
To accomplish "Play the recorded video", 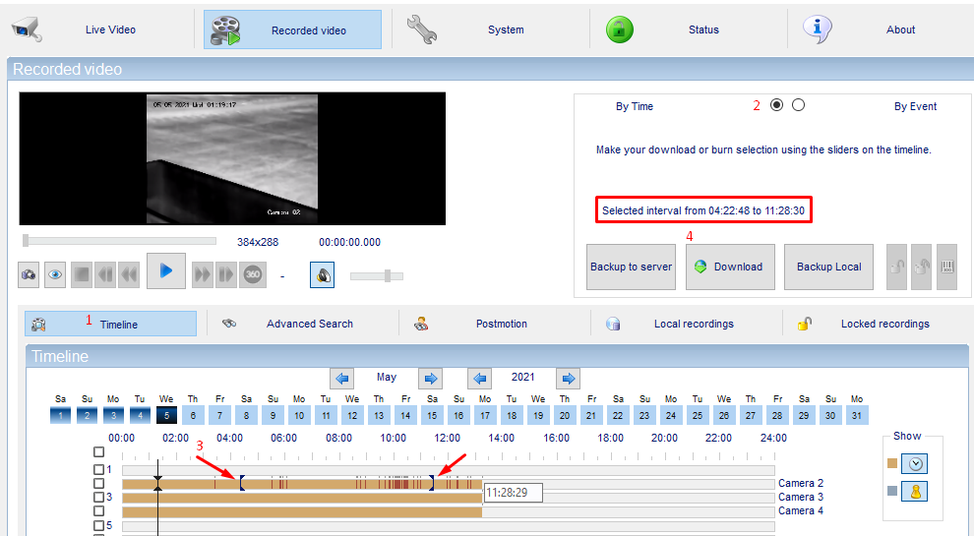I will [166, 270].
